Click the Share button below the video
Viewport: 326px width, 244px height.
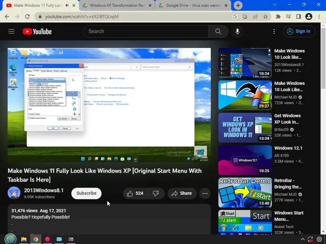[x=182, y=193]
